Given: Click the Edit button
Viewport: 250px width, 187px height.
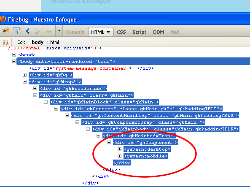Looking at the screenshot, I should [x=21, y=42].
